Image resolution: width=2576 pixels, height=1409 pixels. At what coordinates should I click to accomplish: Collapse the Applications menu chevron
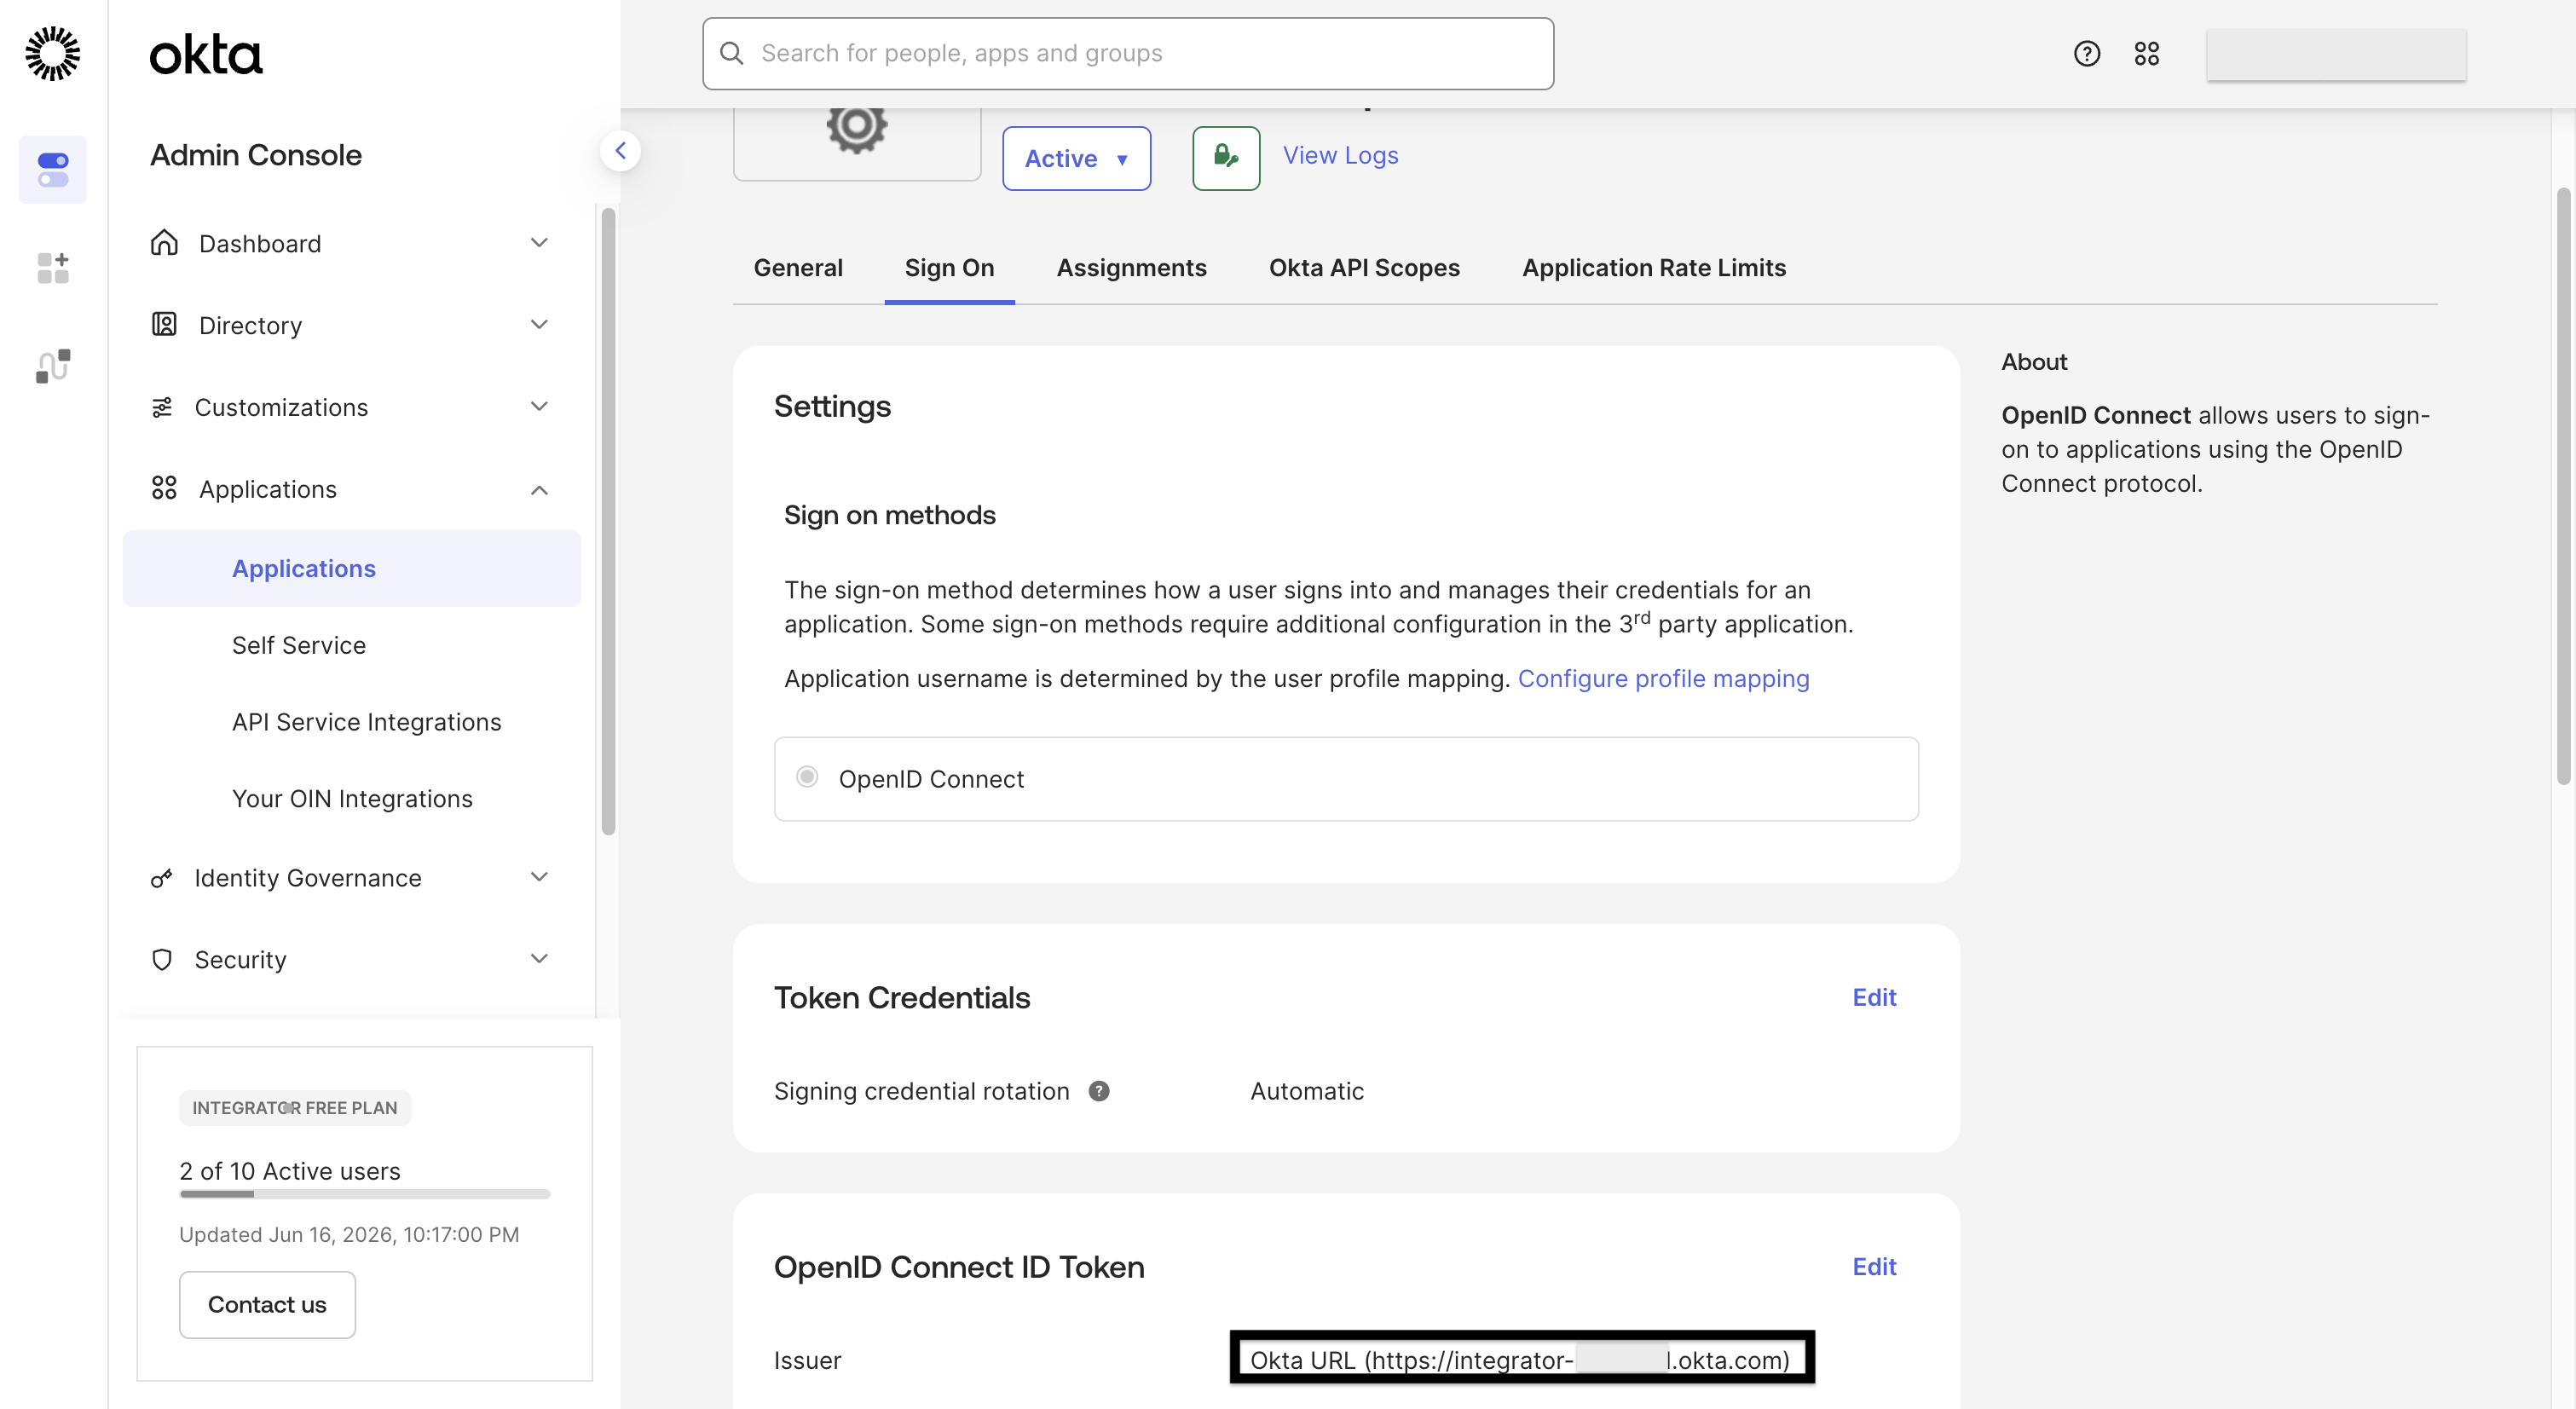pyautogui.click(x=539, y=490)
